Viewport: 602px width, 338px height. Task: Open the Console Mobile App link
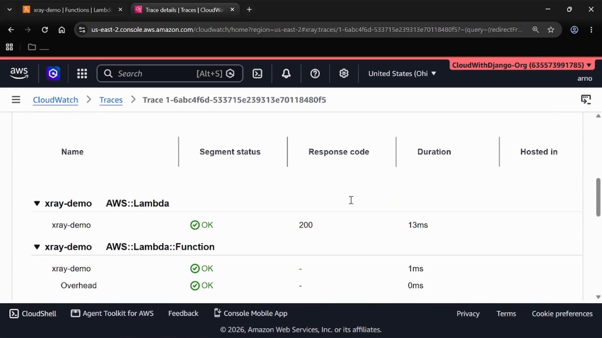[x=251, y=314]
